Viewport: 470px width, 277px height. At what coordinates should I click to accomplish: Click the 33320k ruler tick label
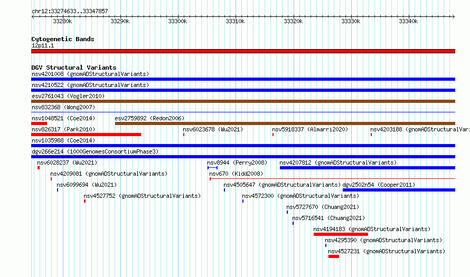[293, 21]
